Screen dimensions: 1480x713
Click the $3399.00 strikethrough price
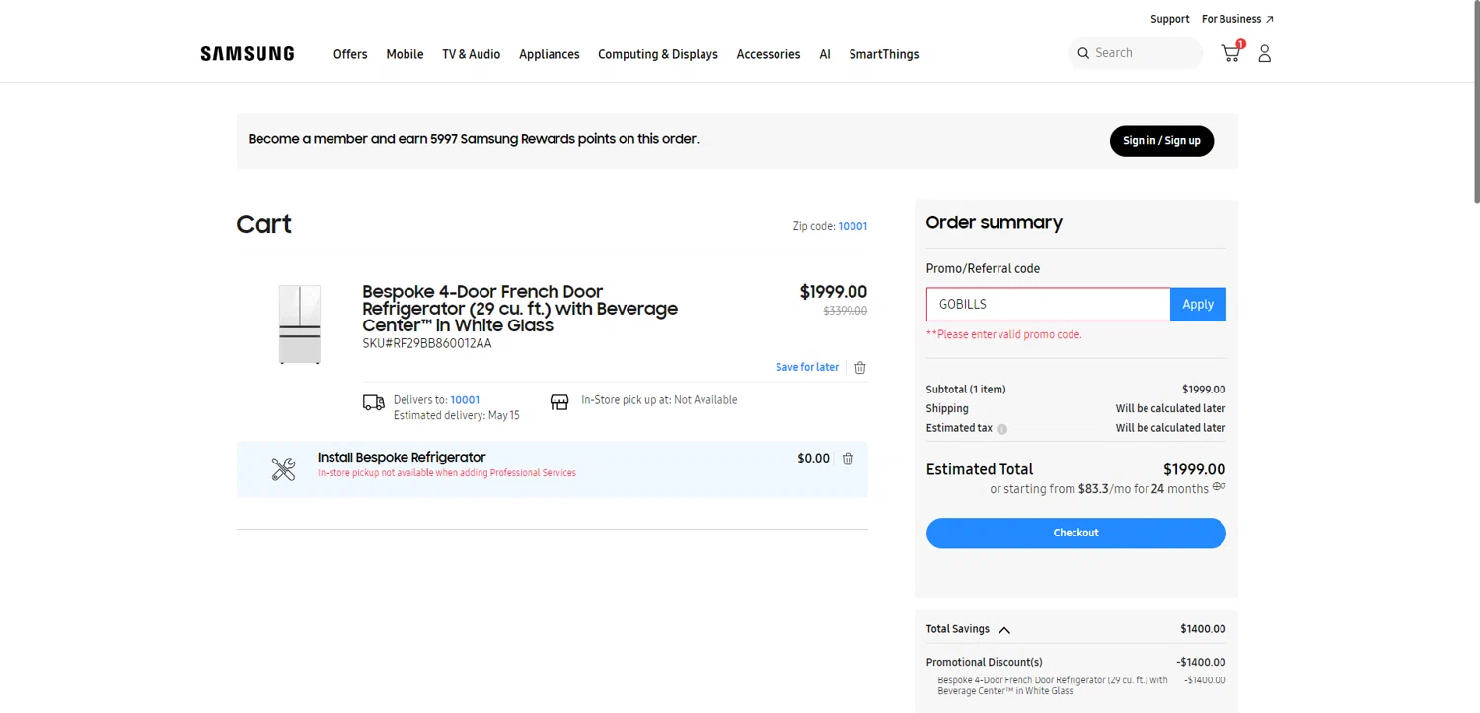click(x=846, y=311)
